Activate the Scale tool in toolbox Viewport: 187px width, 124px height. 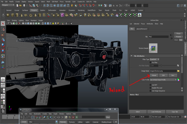(x=3, y=51)
